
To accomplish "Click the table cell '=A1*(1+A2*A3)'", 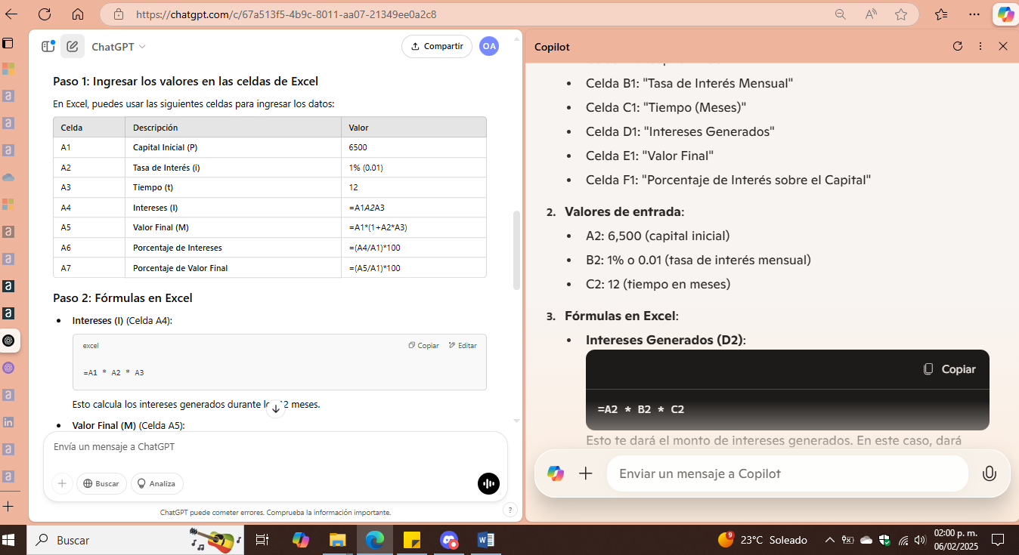I will pyautogui.click(x=413, y=227).
